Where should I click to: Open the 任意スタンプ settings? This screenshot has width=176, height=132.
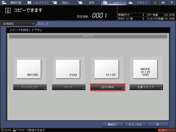click(x=146, y=87)
